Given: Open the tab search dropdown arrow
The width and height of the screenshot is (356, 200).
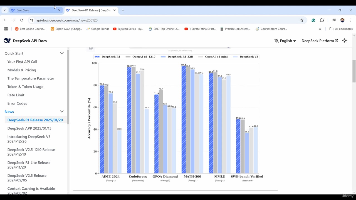Looking at the screenshot, I should [x=5, y=10].
